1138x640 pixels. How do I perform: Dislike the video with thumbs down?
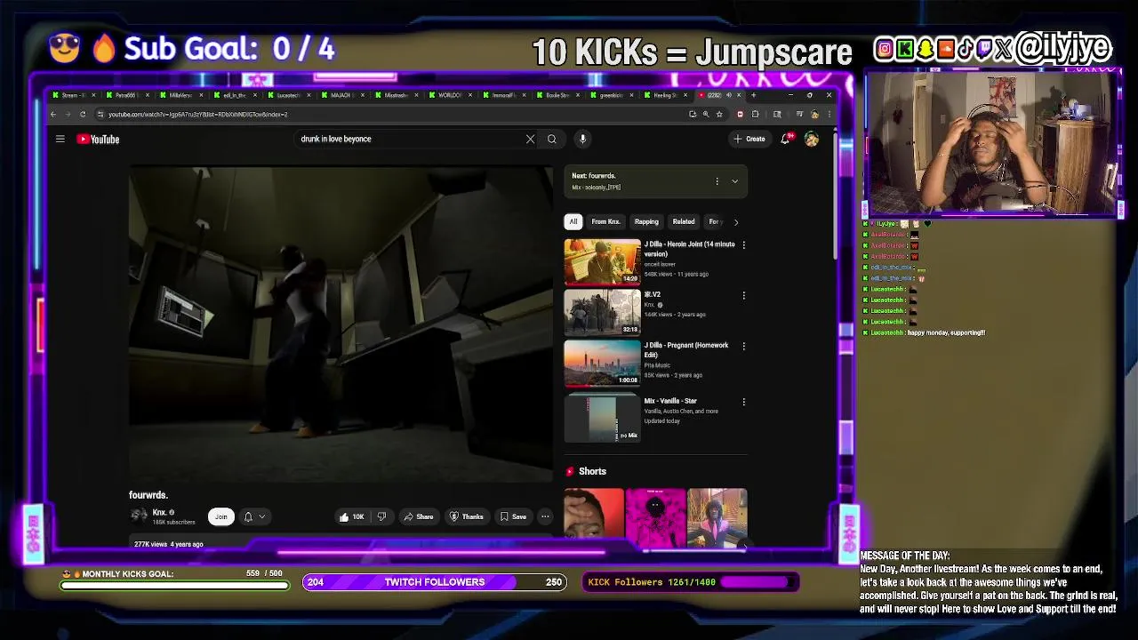point(381,516)
